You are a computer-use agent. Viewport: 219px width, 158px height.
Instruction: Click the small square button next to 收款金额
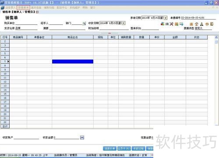coord(82,137)
